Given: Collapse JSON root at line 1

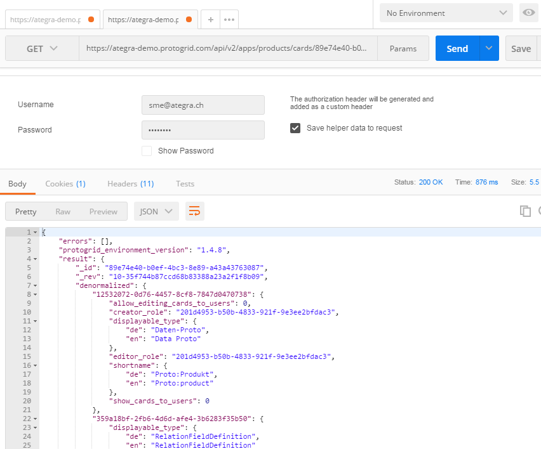Looking at the screenshot, I should click(x=35, y=233).
